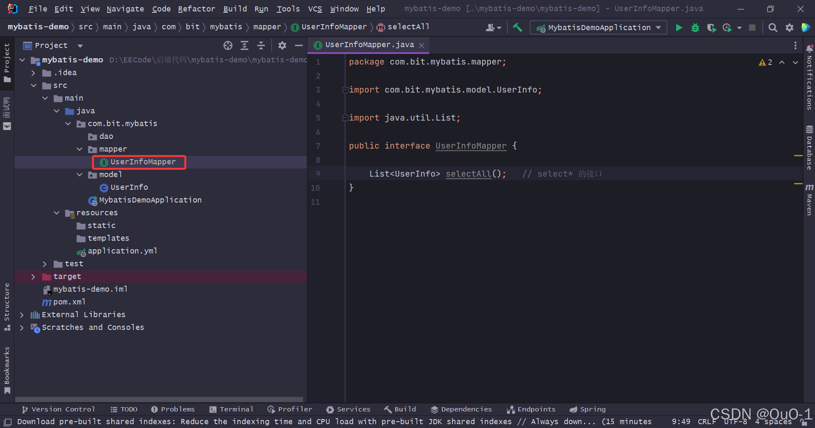Collapse all in Project panel

coord(261,45)
